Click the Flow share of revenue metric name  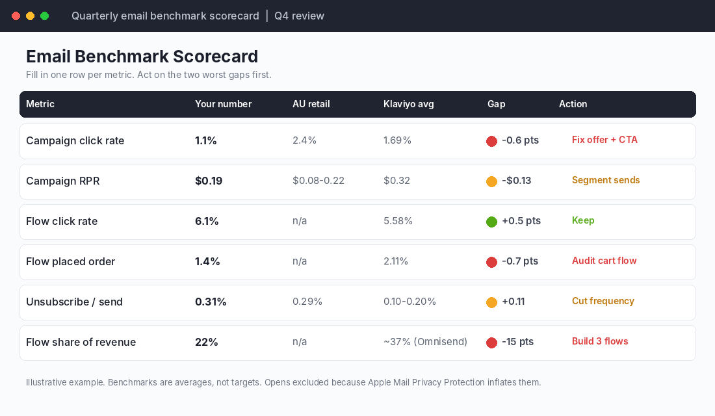pyautogui.click(x=81, y=342)
